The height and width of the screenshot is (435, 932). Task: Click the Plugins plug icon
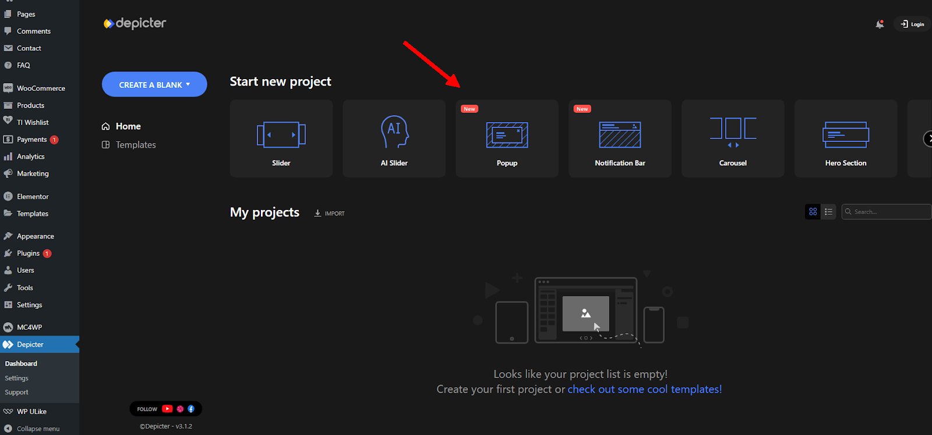click(8, 253)
